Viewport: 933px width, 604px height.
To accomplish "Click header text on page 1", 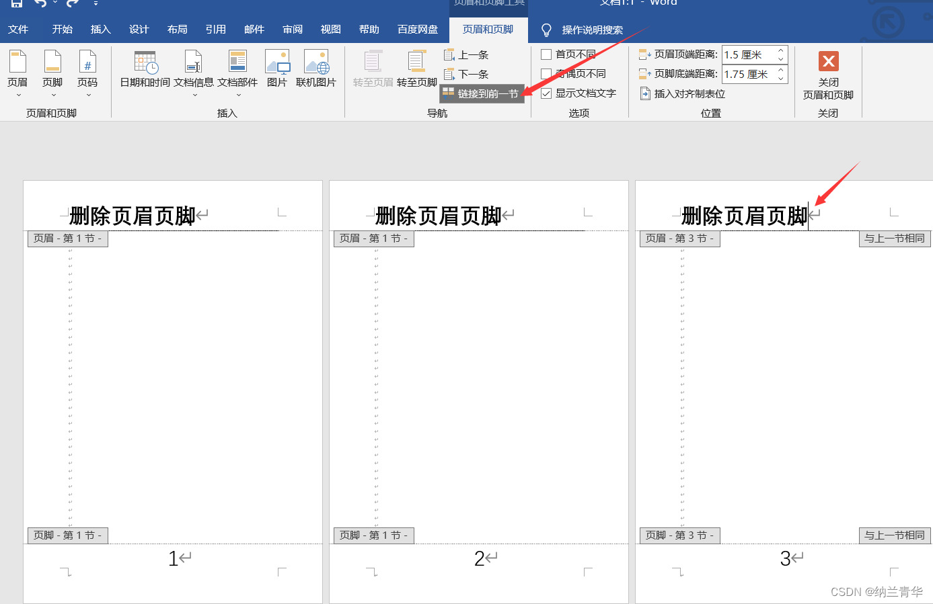I will coord(133,216).
